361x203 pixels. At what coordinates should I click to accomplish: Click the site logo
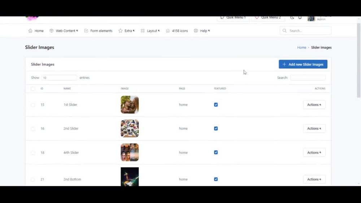[32, 18]
